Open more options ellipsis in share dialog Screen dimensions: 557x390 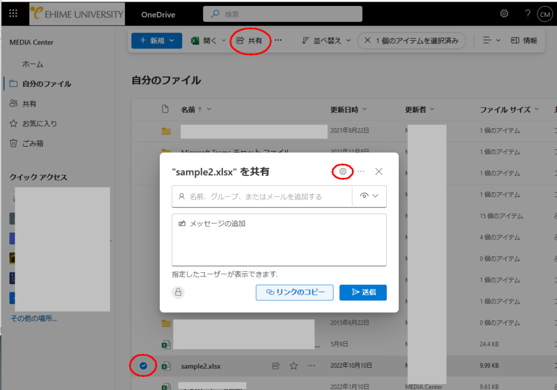click(361, 172)
